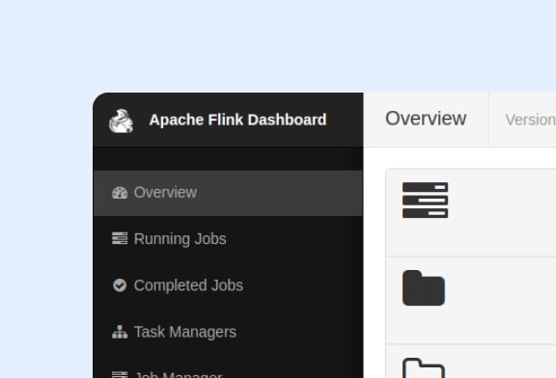Open the Task Managers text label
Viewport: 556px width, 378px height.
[x=185, y=333]
